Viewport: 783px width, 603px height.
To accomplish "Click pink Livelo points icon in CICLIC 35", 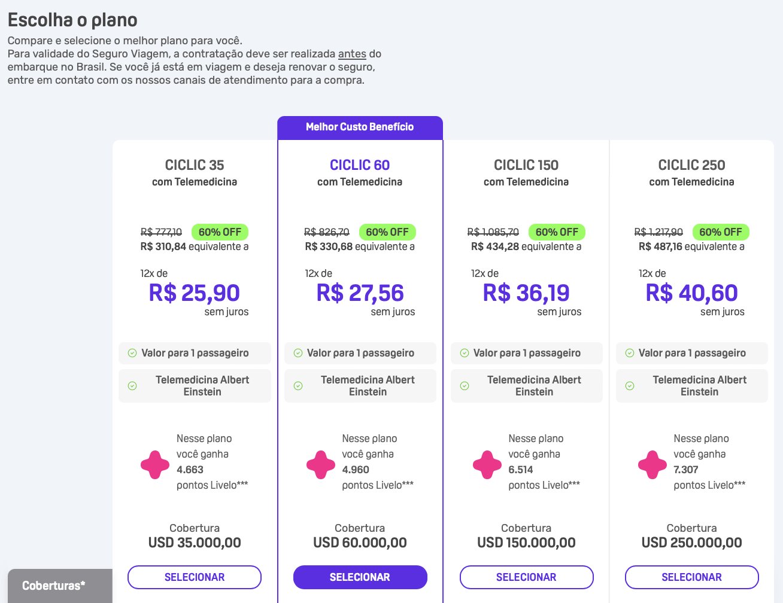I will (155, 465).
